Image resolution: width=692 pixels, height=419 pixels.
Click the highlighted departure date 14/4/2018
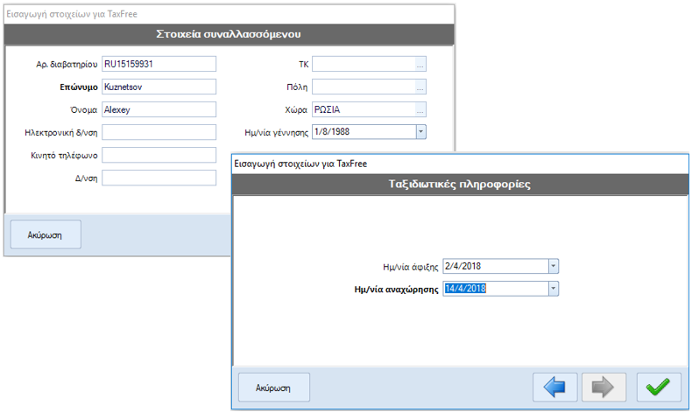pyautogui.click(x=465, y=289)
